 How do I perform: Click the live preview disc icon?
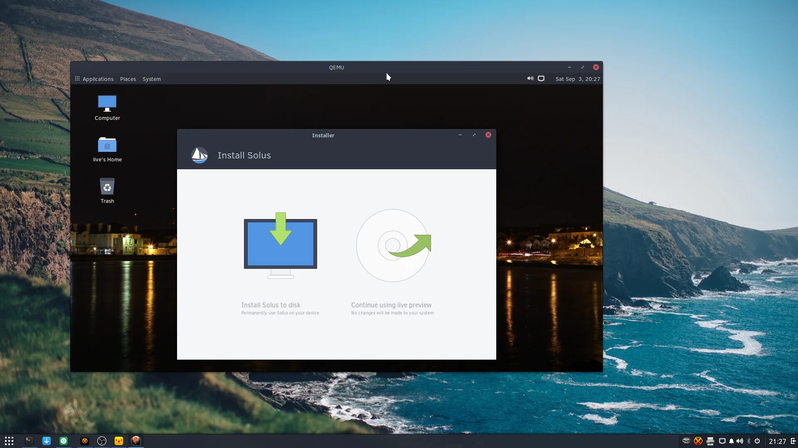tap(393, 245)
